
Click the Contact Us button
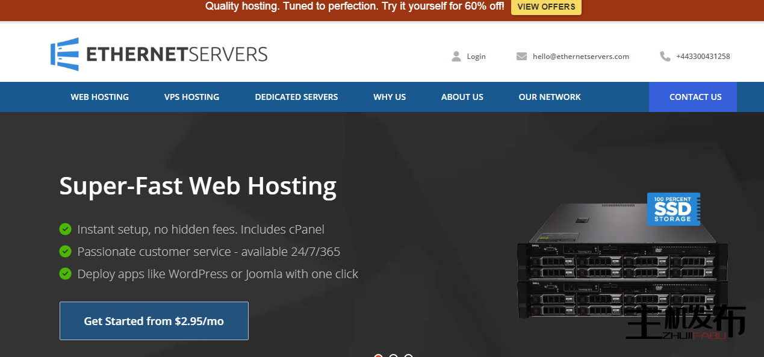click(x=693, y=97)
